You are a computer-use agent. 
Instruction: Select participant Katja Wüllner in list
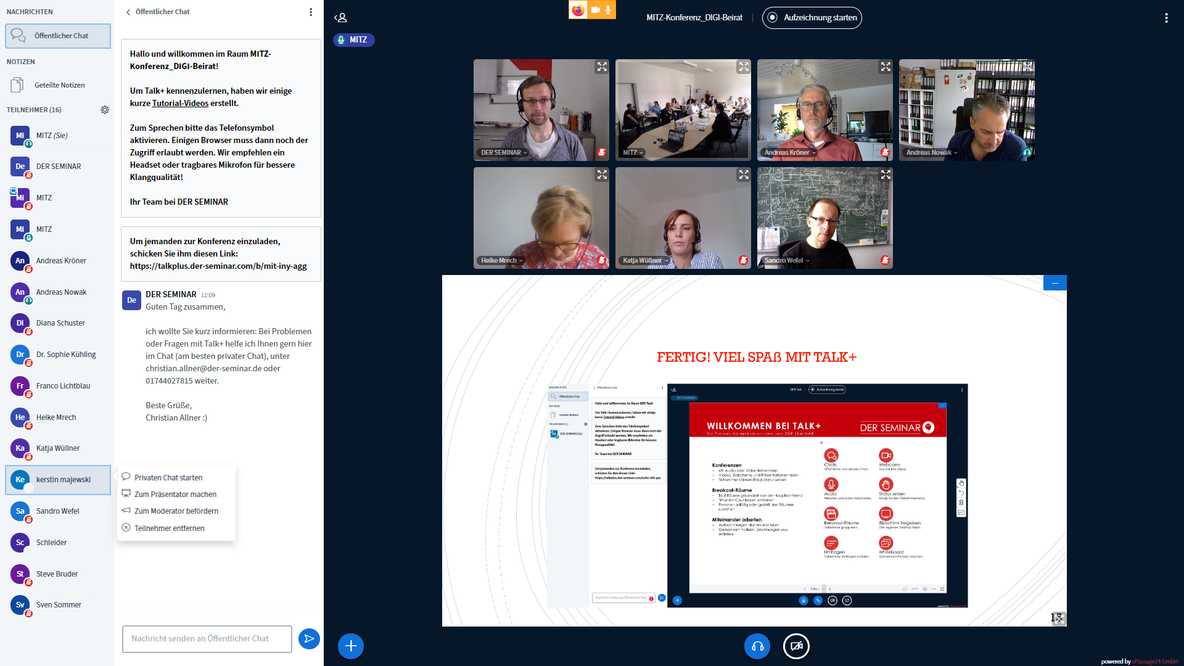[58, 448]
